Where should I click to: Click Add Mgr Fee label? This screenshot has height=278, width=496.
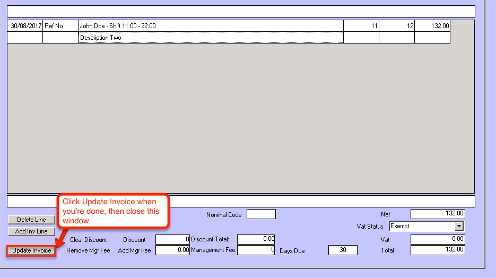pos(134,250)
